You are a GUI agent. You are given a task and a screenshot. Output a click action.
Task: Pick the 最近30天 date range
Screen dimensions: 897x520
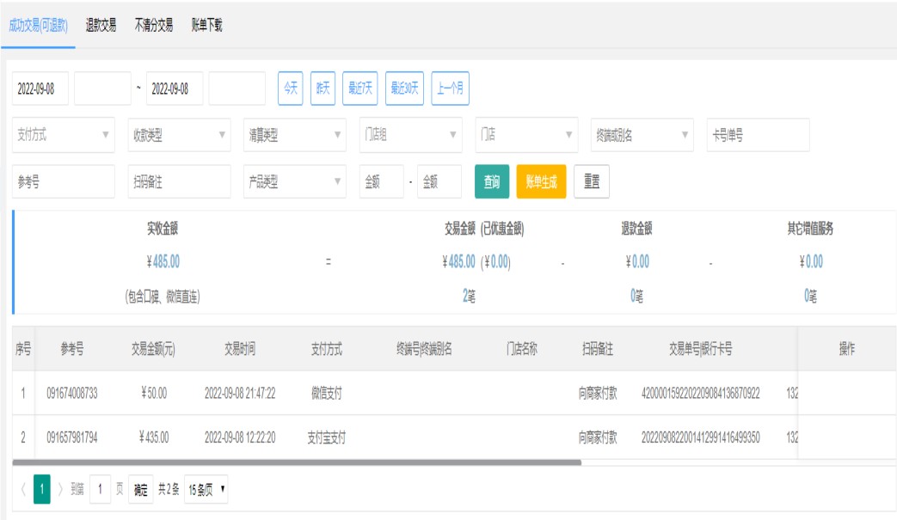tap(404, 89)
